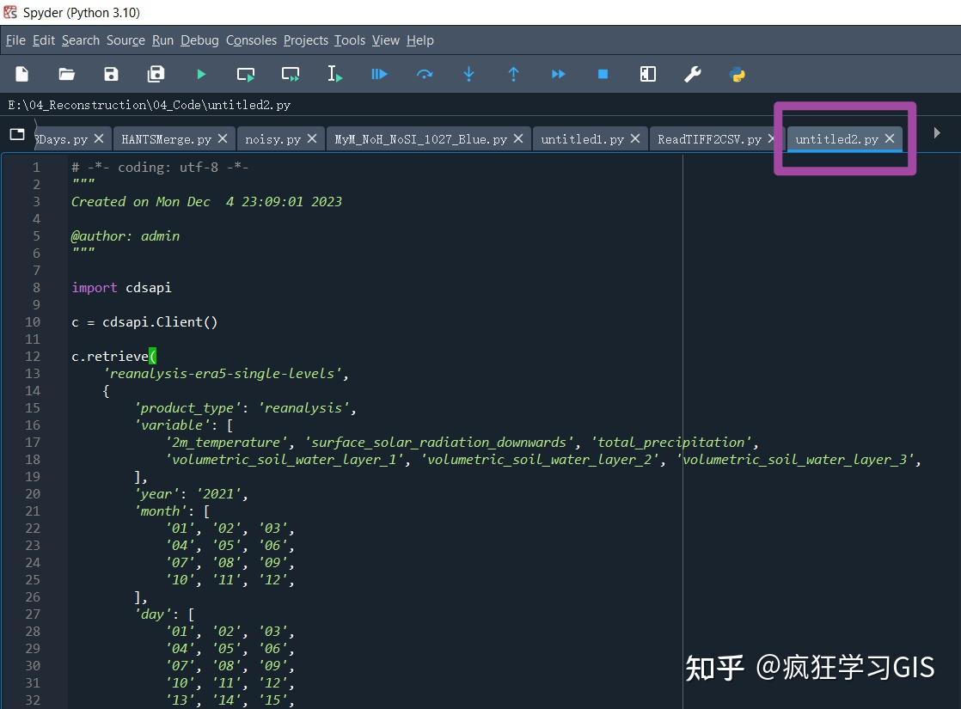
Task: Create a new file
Action: click(21, 74)
